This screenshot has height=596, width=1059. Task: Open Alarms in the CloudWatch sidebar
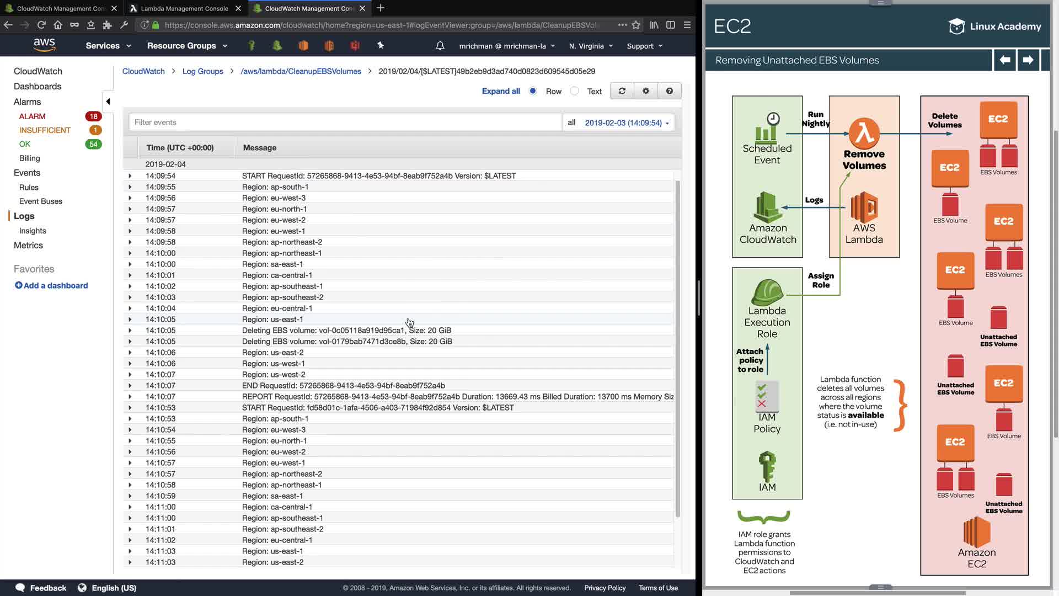(x=27, y=102)
